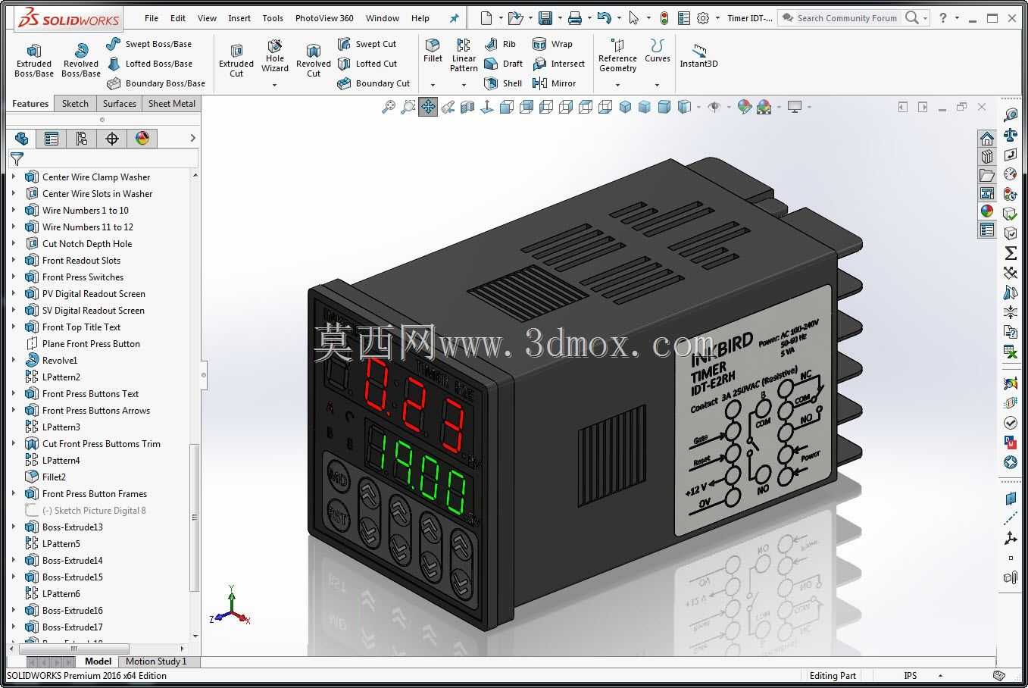Choose Boundary Boss/Base feature
The width and height of the screenshot is (1028, 688).
156,83
